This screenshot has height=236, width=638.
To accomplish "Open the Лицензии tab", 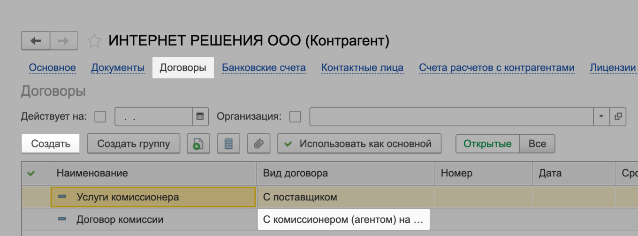I will coord(613,68).
